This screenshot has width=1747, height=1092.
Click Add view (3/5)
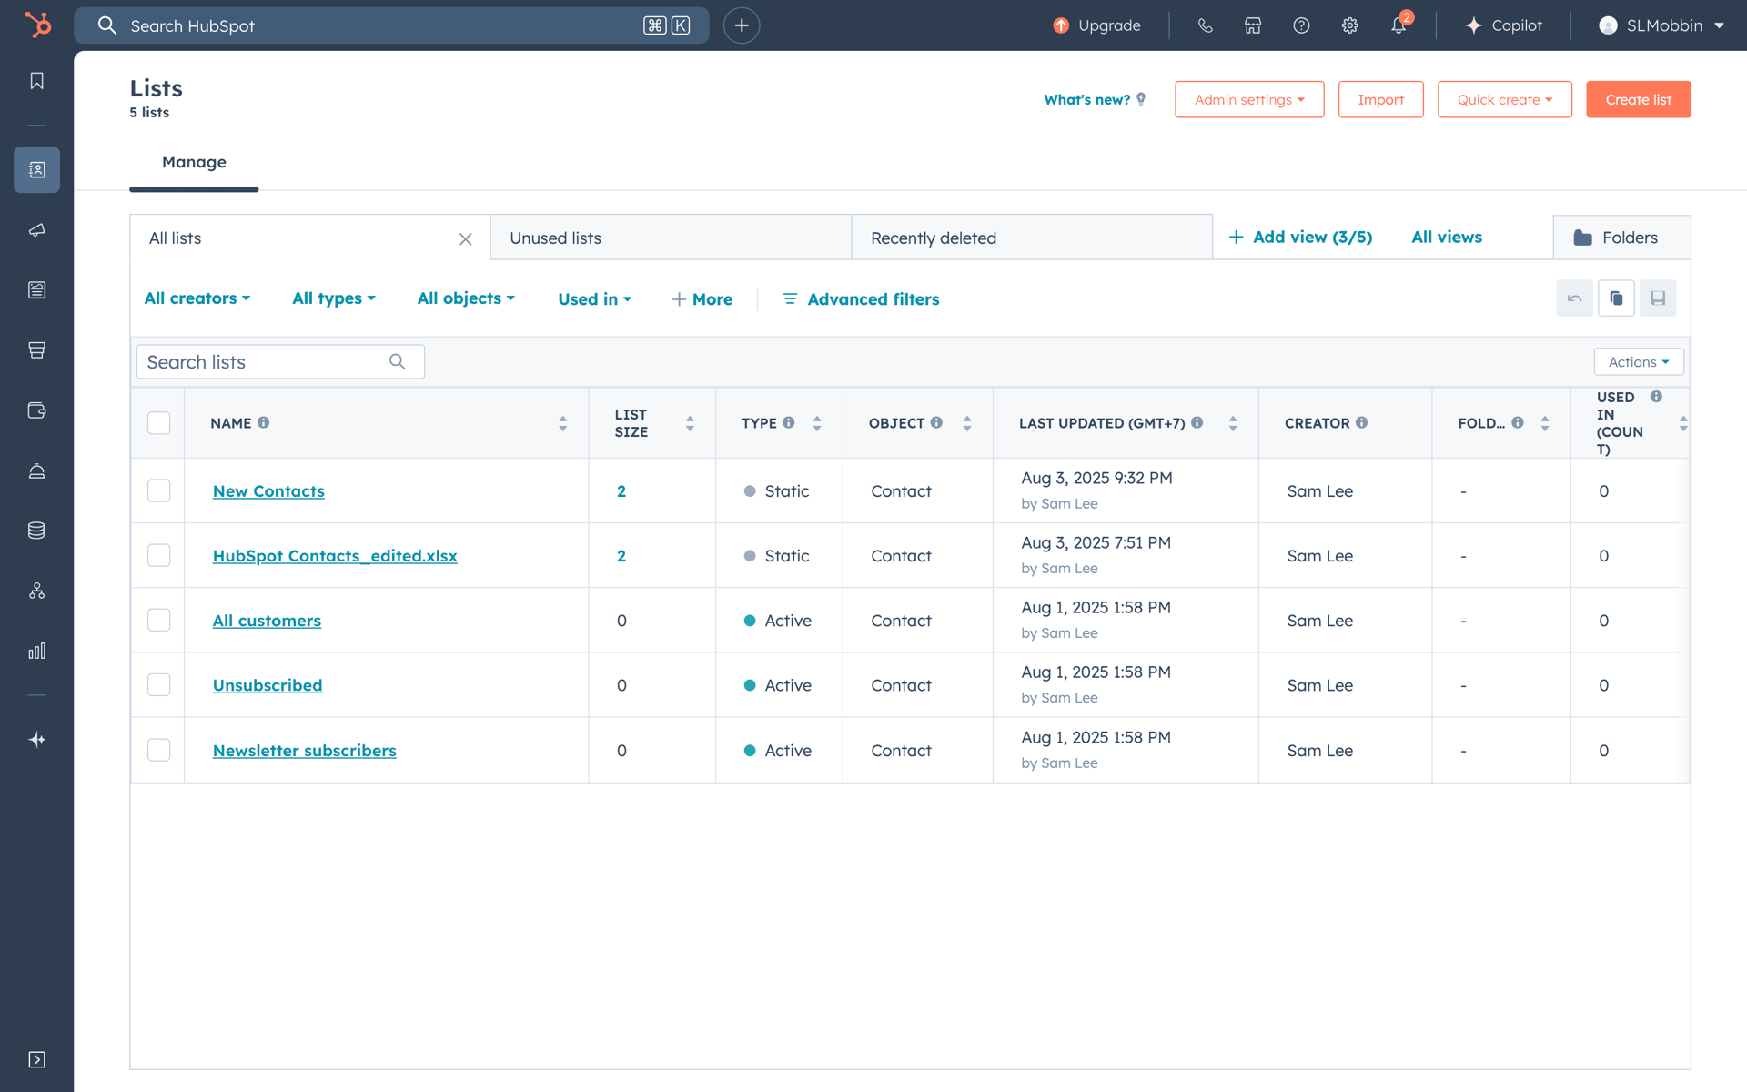[x=1300, y=238]
